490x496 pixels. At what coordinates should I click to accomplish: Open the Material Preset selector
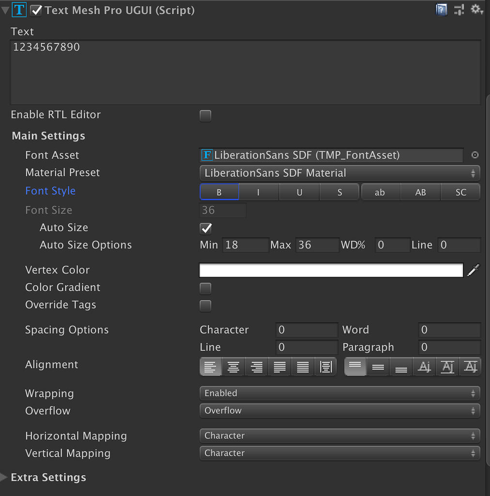pyautogui.click(x=340, y=173)
